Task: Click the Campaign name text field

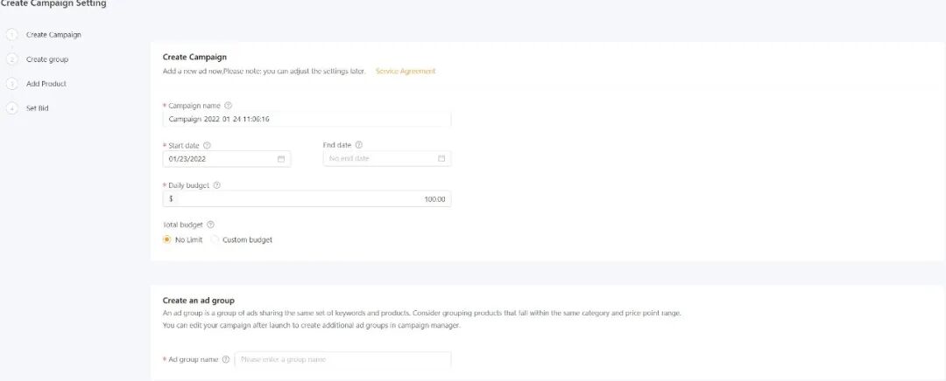Action: click(307, 119)
